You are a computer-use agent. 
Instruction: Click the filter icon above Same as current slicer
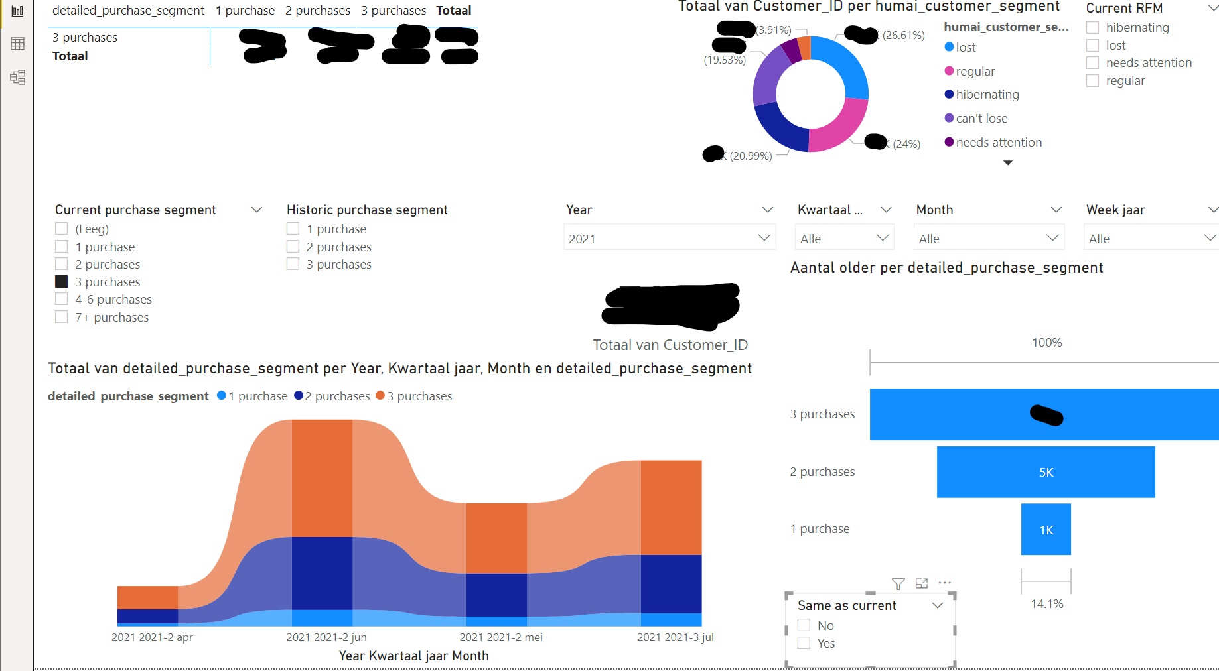(x=898, y=583)
